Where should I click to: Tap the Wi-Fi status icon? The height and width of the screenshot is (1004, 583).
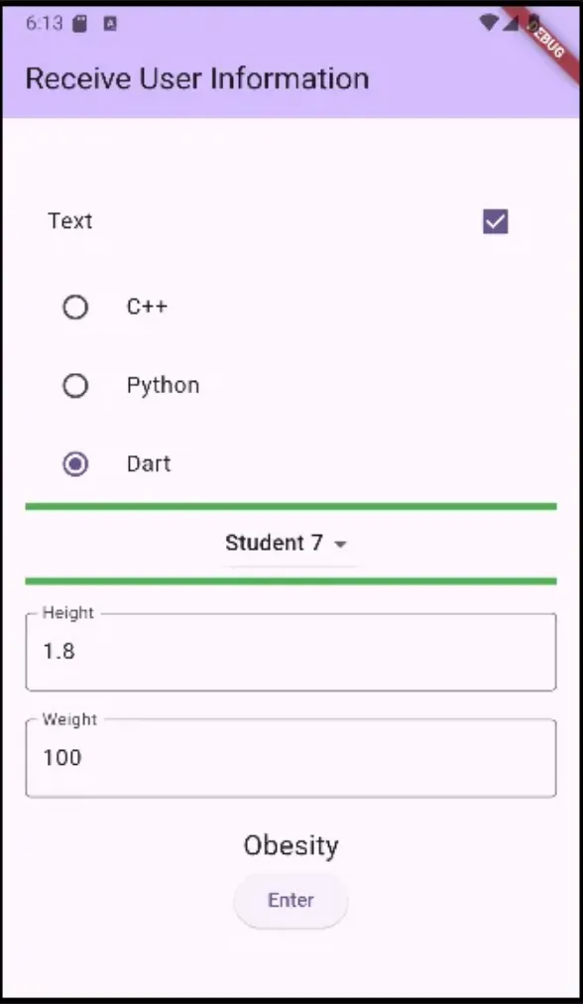[x=489, y=23]
